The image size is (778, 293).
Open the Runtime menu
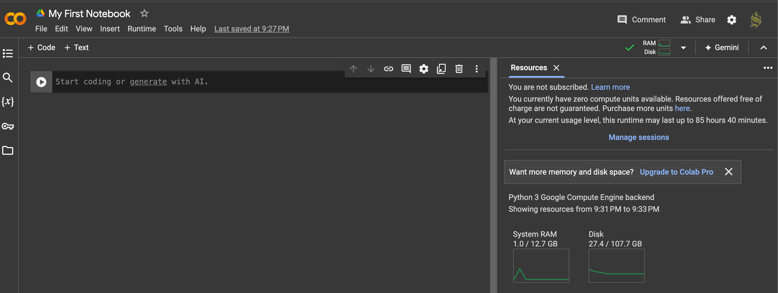click(142, 29)
